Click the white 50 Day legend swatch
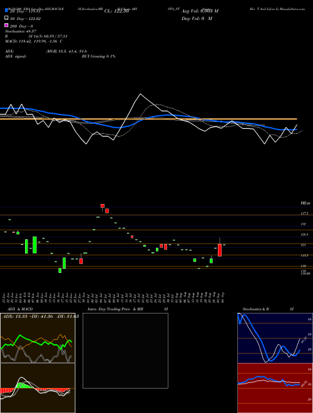 pos(6,18)
